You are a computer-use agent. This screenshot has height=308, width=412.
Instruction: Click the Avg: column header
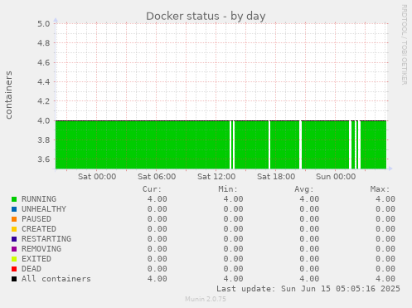pos(304,189)
